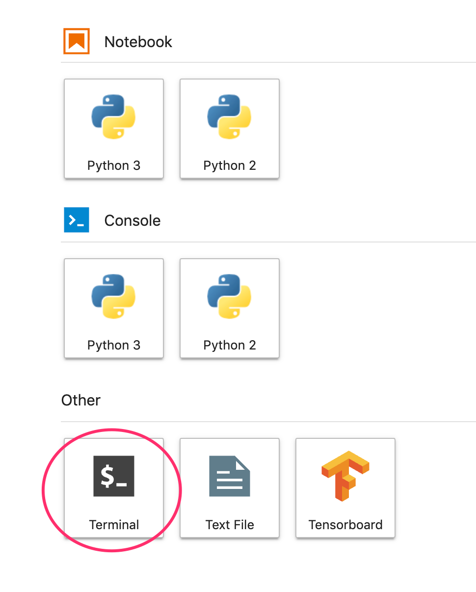Open a Python 3 console
The width and height of the screenshot is (476, 592).
[113, 308]
